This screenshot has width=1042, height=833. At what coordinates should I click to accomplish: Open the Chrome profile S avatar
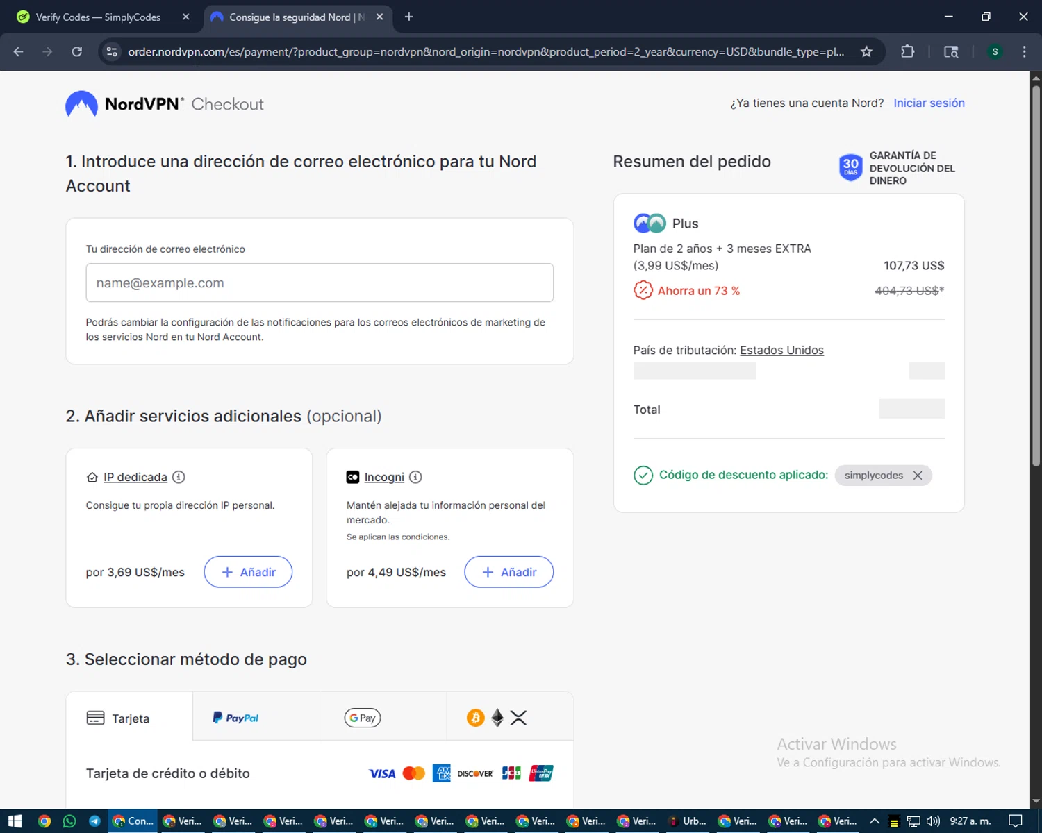click(x=995, y=51)
